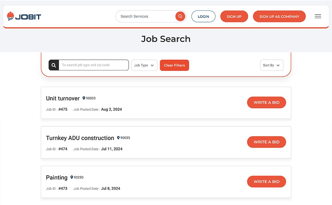Click Clear Filters
Screen dimensions: 332x205
click(174, 65)
